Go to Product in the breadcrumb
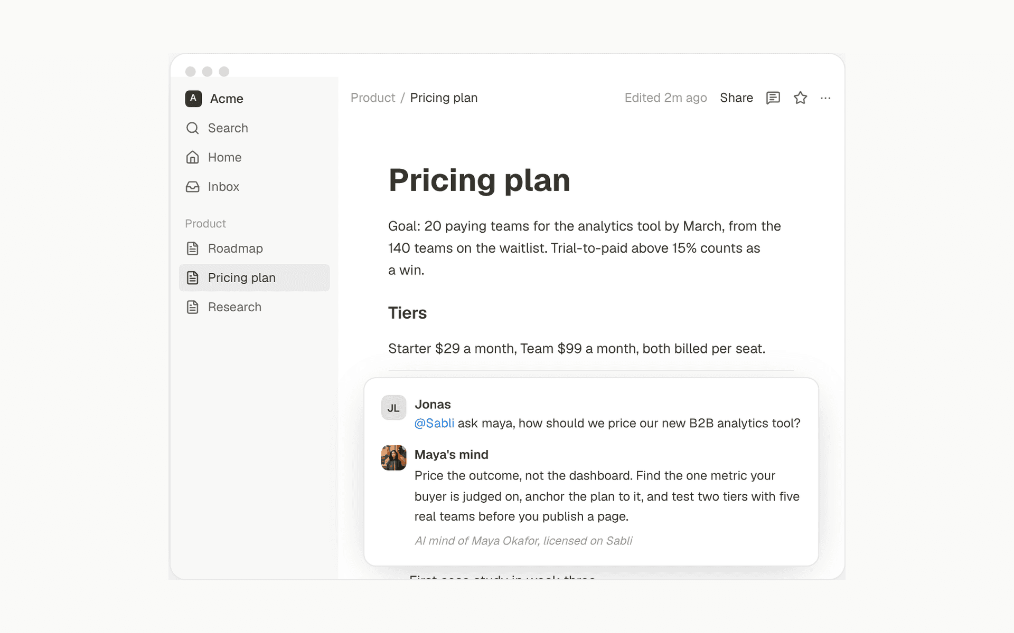1014x633 pixels. (373, 98)
